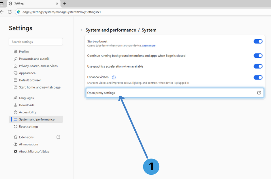Click the System breadcrumb heading text
Image resolution: width=271 pixels, height=179 pixels.
tap(149, 30)
